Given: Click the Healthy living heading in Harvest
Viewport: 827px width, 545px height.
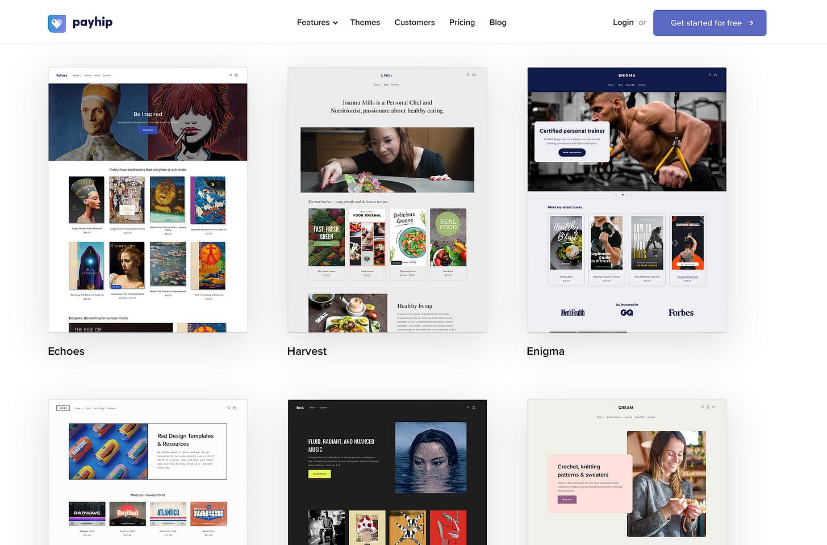Looking at the screenshot, I should point(415,306).
